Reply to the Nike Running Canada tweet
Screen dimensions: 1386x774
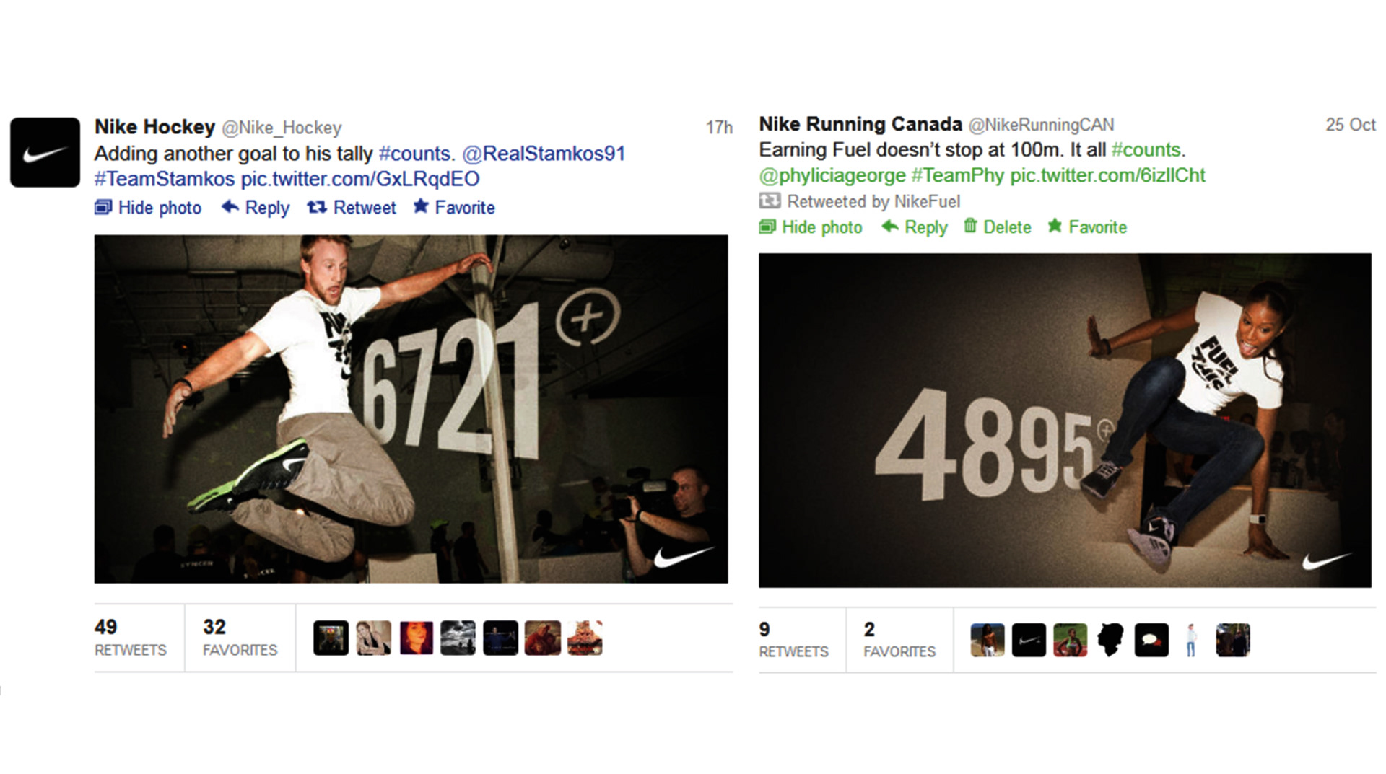pos(915,227)
